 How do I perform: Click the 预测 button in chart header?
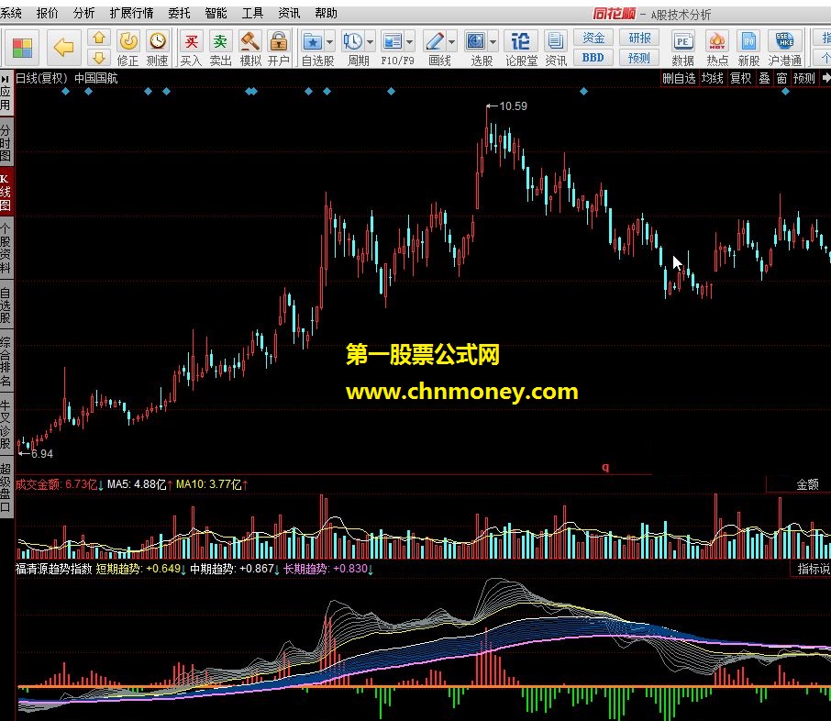click(x=804, y=78)
